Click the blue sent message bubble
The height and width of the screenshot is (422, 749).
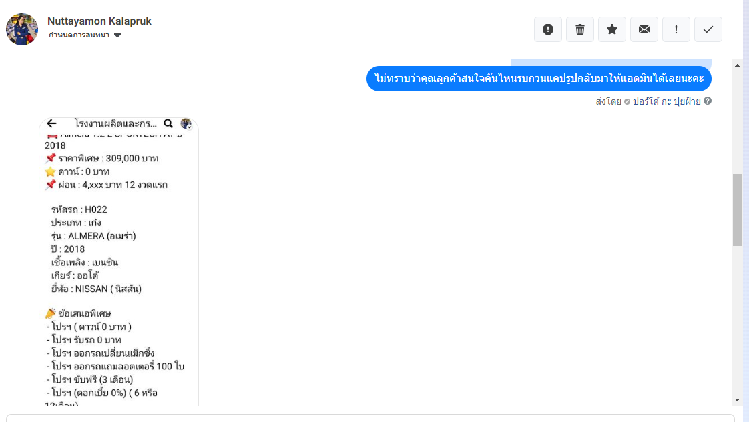point(539,79)
